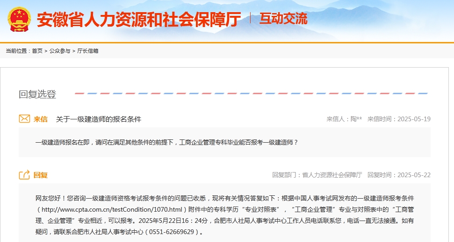454x242 pixels.
Task: Click the phone number 0551-62669629
Action: [x=172, y=232]
